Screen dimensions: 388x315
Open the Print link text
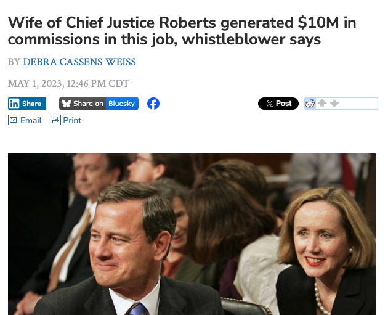pos(72,120)
